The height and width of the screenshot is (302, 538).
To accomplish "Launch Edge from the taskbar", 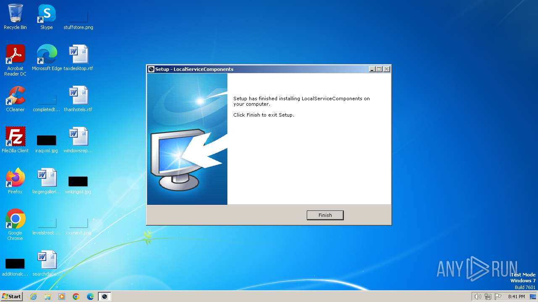I will click(x=90, y=297).
